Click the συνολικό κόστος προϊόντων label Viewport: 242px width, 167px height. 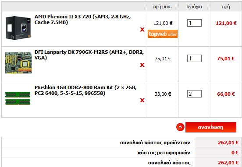[x=155, y=143]
